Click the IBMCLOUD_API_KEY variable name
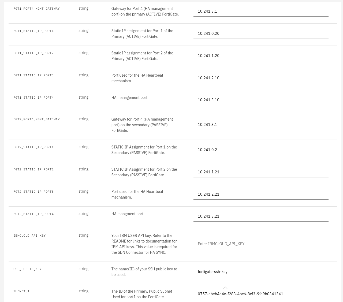This screenshot has width=343, height=302. coord(29,236)
